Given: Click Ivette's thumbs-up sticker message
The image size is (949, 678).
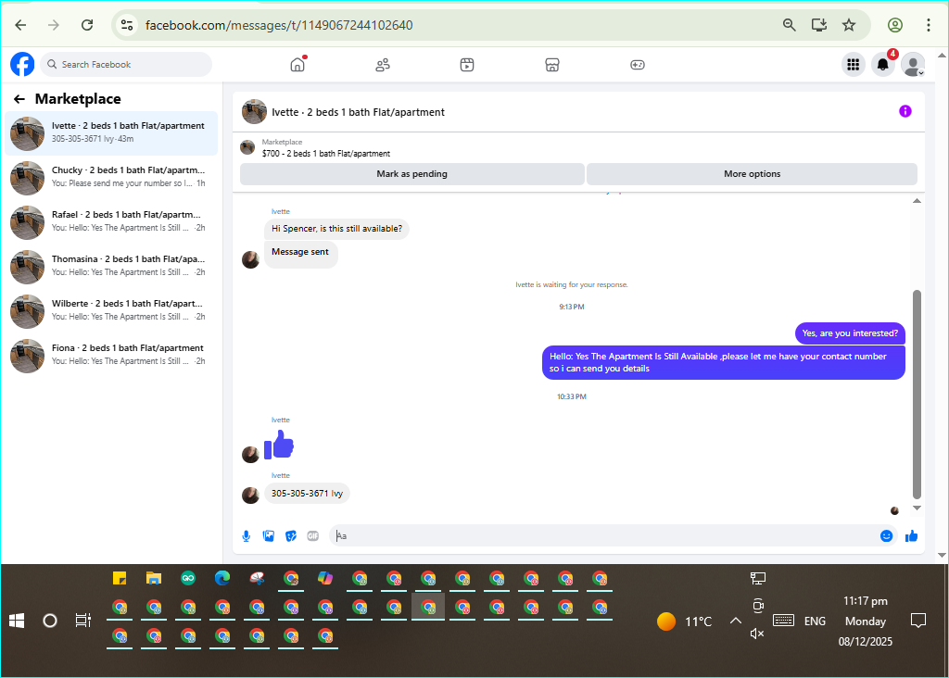Looking at the screenshot, I should (x=278, y=445).
